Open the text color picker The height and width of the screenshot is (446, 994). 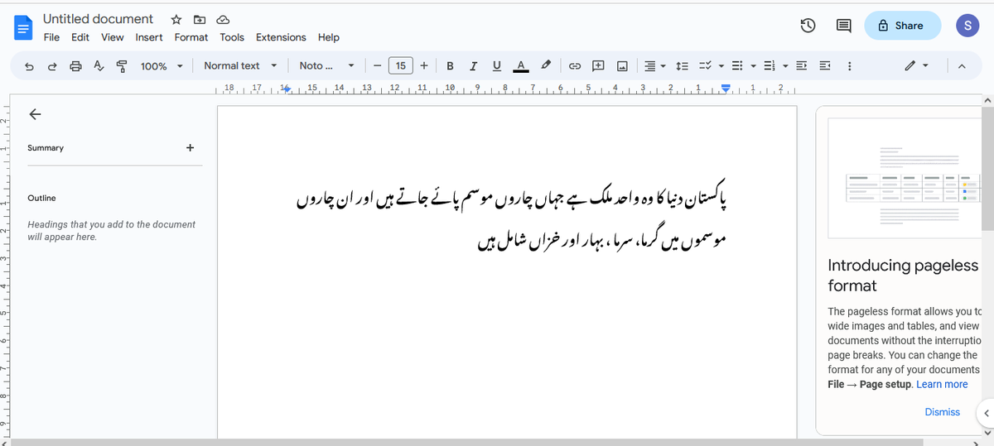tap(521, 66)
